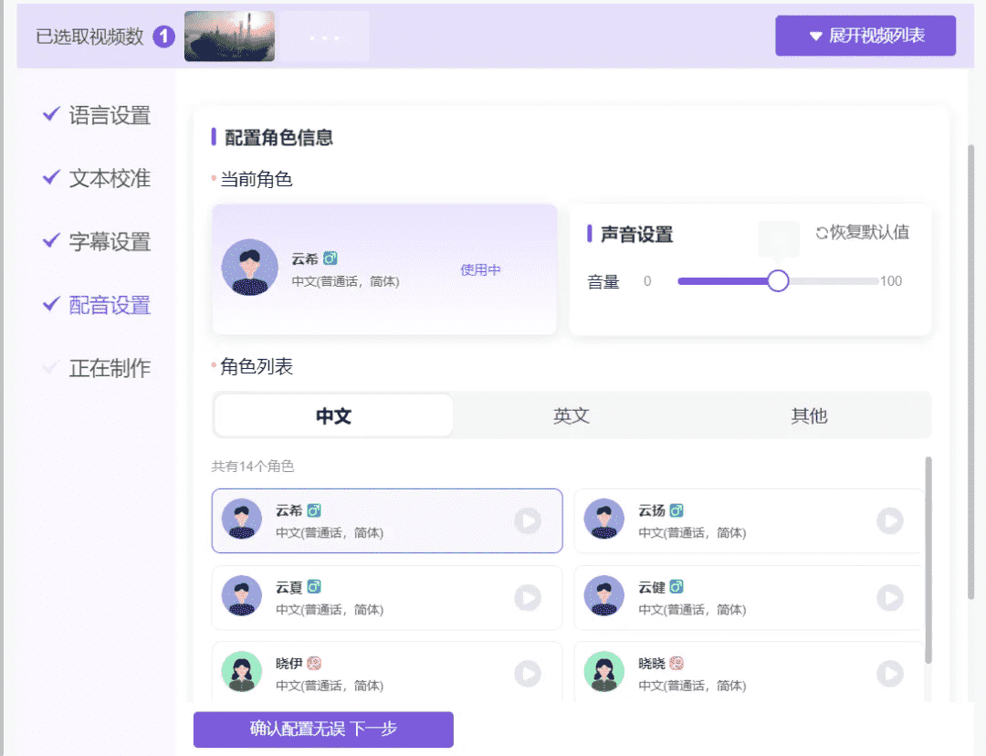Click 云健 avatar in role list
Viewport: 986px width, 756px height.
(x=603, y=595)
